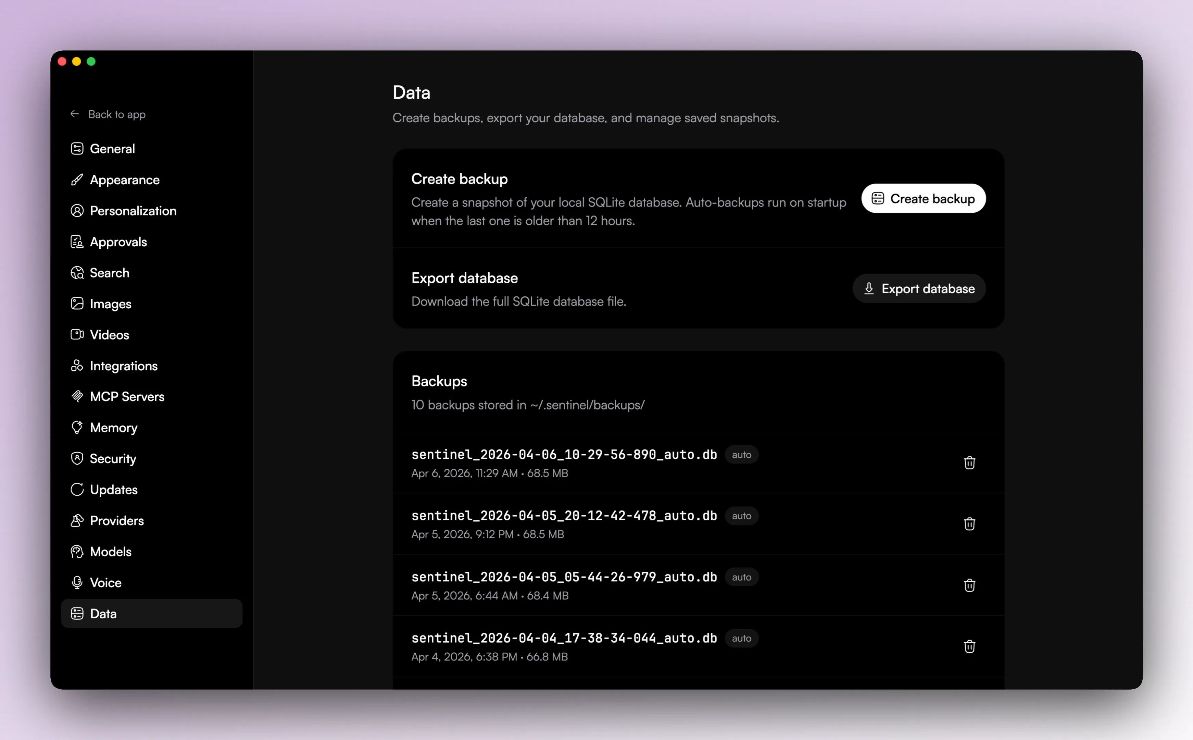Click the auto tag on the 9:12 PM backup
The image size is (1193, 740).
click(x=741, y=516)
